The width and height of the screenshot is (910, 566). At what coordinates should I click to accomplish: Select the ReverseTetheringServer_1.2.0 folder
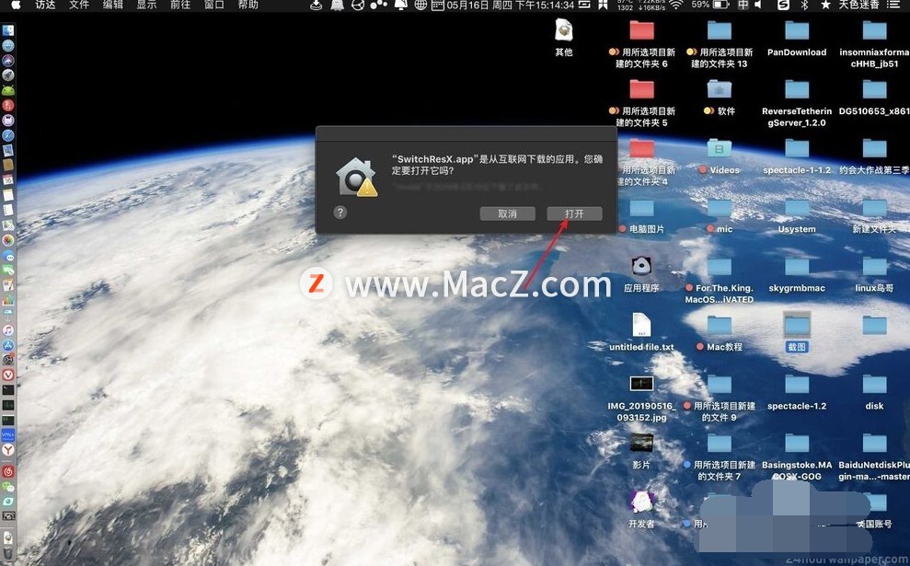pos(797,103)
